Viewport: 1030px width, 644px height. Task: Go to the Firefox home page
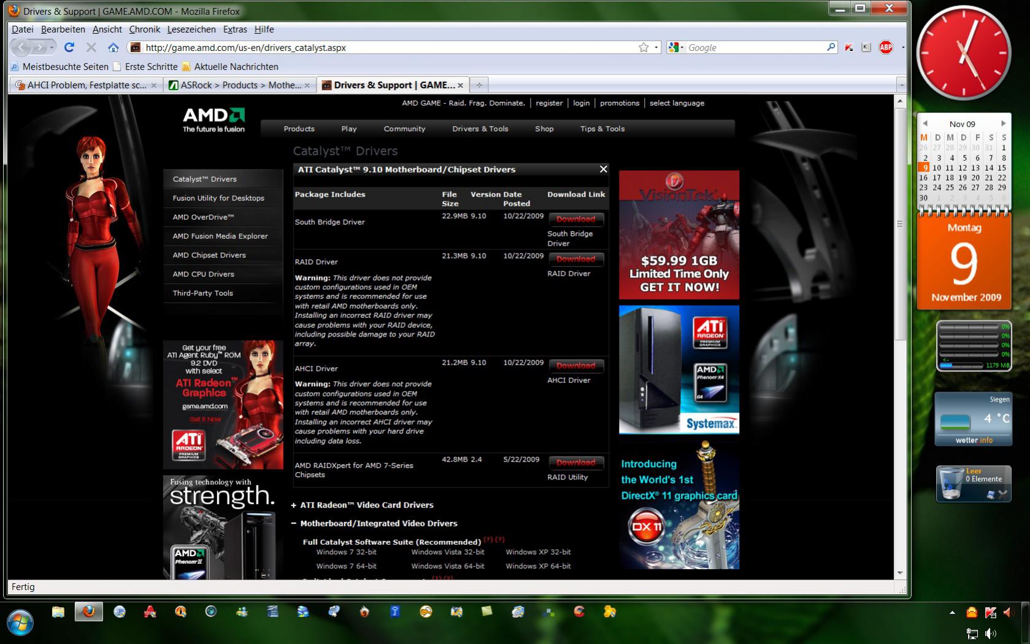pos(113,47)
